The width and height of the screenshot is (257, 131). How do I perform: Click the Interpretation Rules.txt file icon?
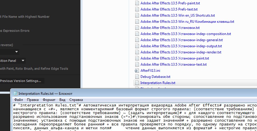pyautogui.click(x=137, y=83)
